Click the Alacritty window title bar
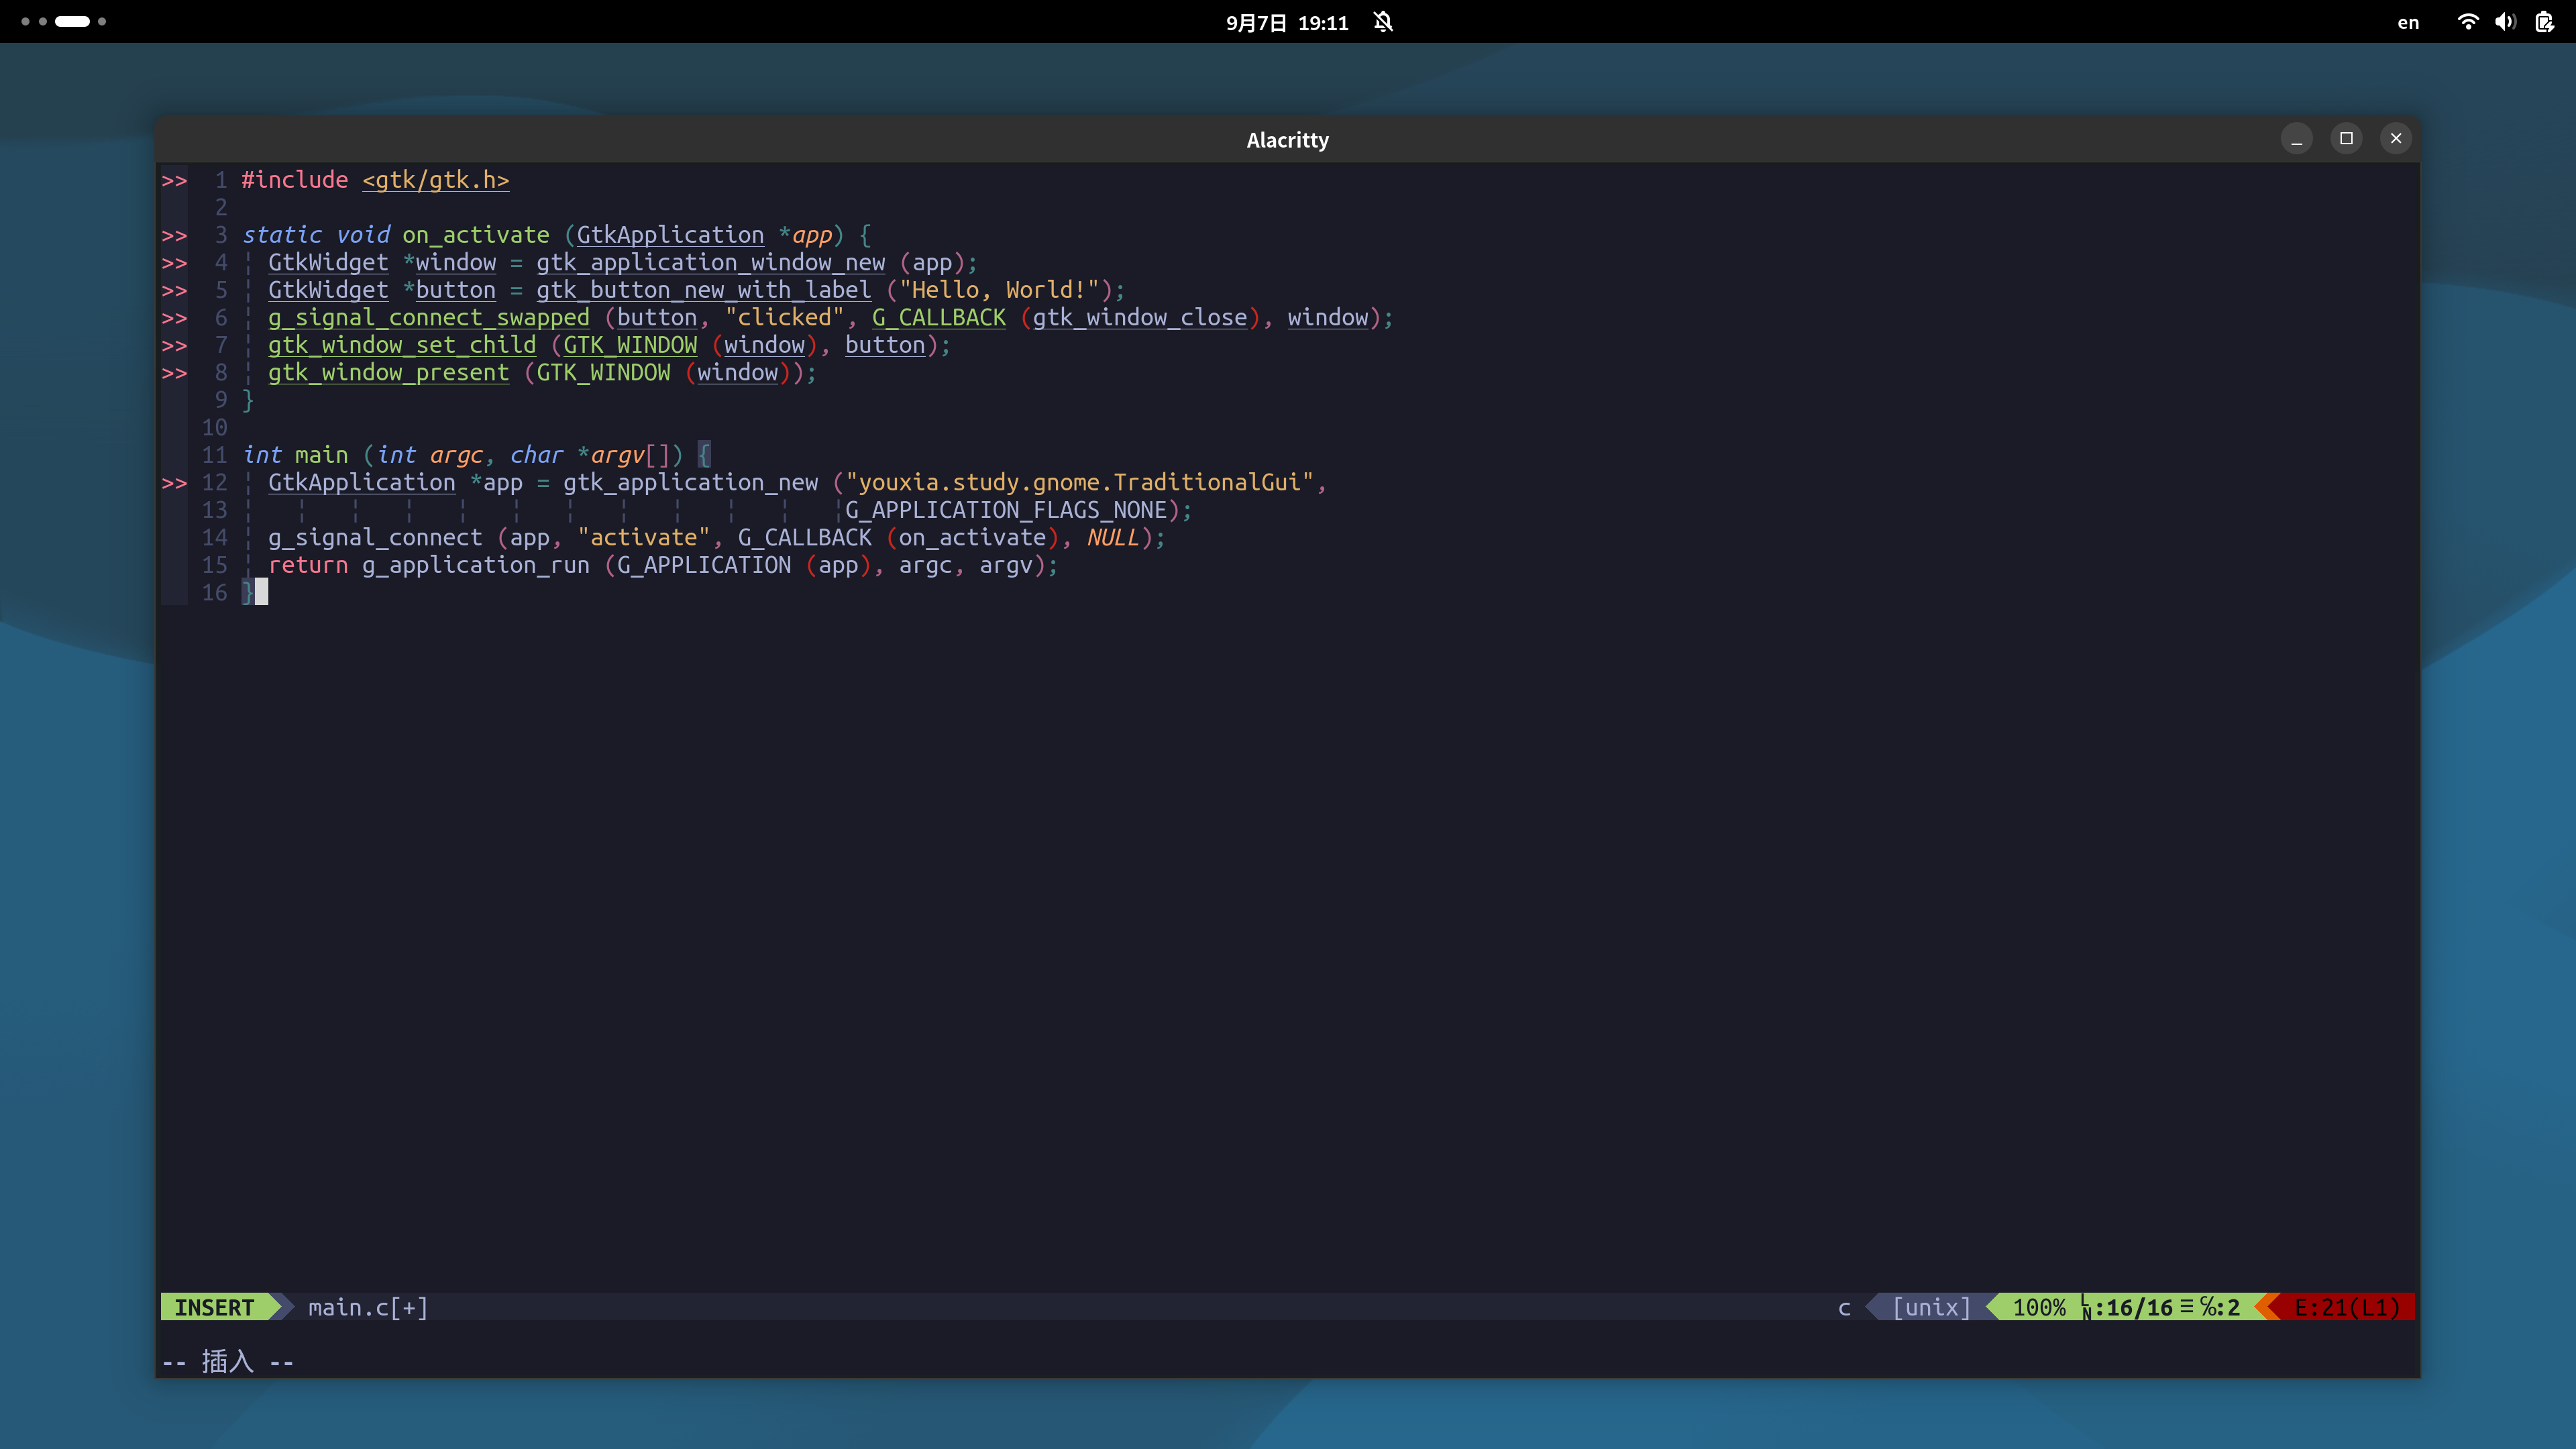The height and width of the screenshot is (1449, 2576). [1287, 140]
